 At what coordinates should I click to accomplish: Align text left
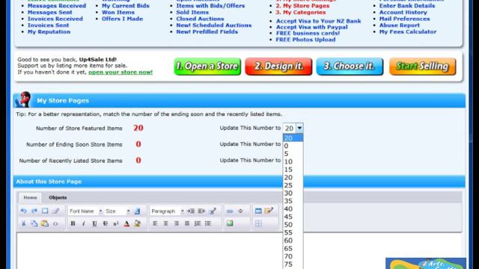pos(155,223)
